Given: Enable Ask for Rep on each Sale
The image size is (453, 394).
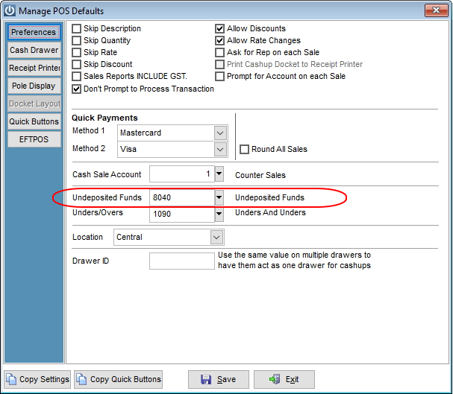Looking at the screenshot, I should pos(219,52).
